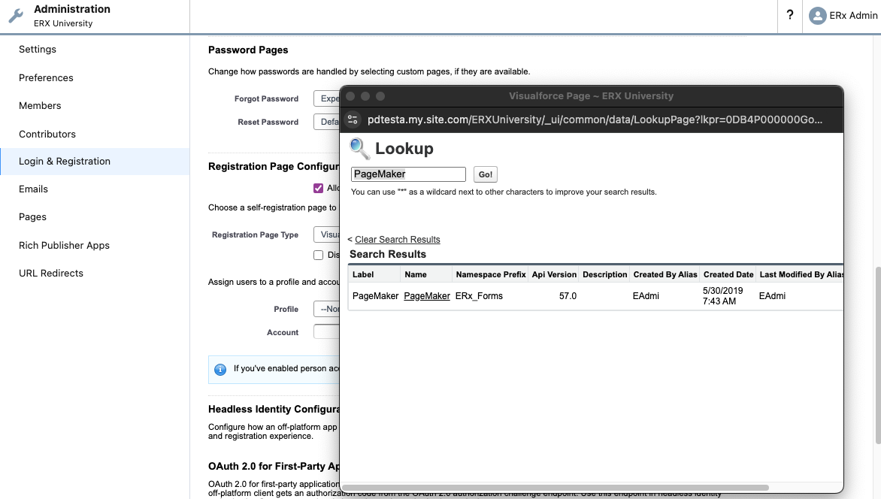Click the Lookup magnifying glass icon
Screen dimensions: 881x499
click(360, 148)
